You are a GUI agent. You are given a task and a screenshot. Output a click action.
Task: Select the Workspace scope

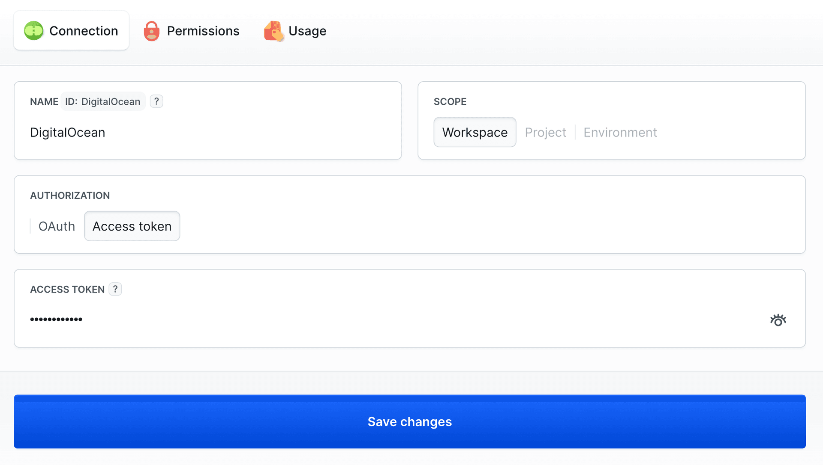(475, 132)
